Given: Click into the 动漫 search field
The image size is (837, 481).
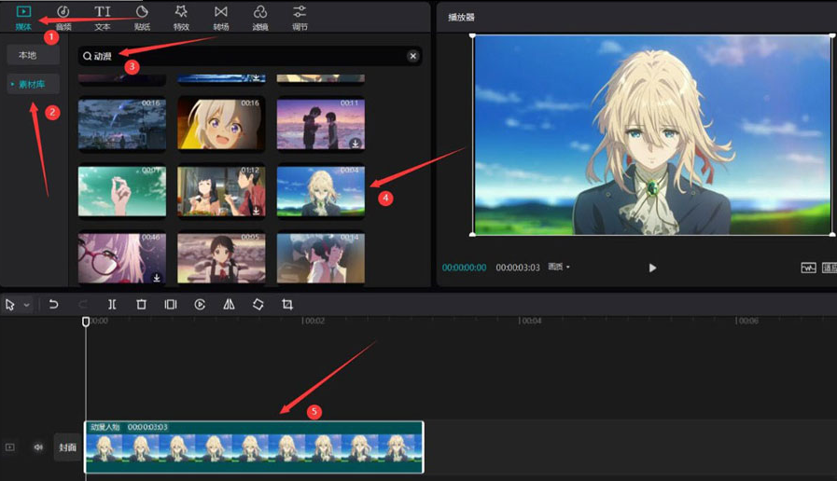Looking at the screenshot, I should pos(250,56).
